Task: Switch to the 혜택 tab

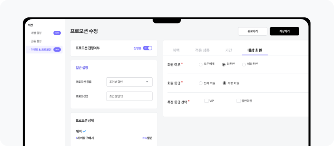Action: point(176,51)
